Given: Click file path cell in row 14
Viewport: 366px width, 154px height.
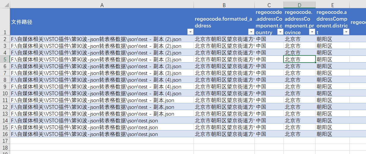Looking at the screenshot, I should point(102,120).
